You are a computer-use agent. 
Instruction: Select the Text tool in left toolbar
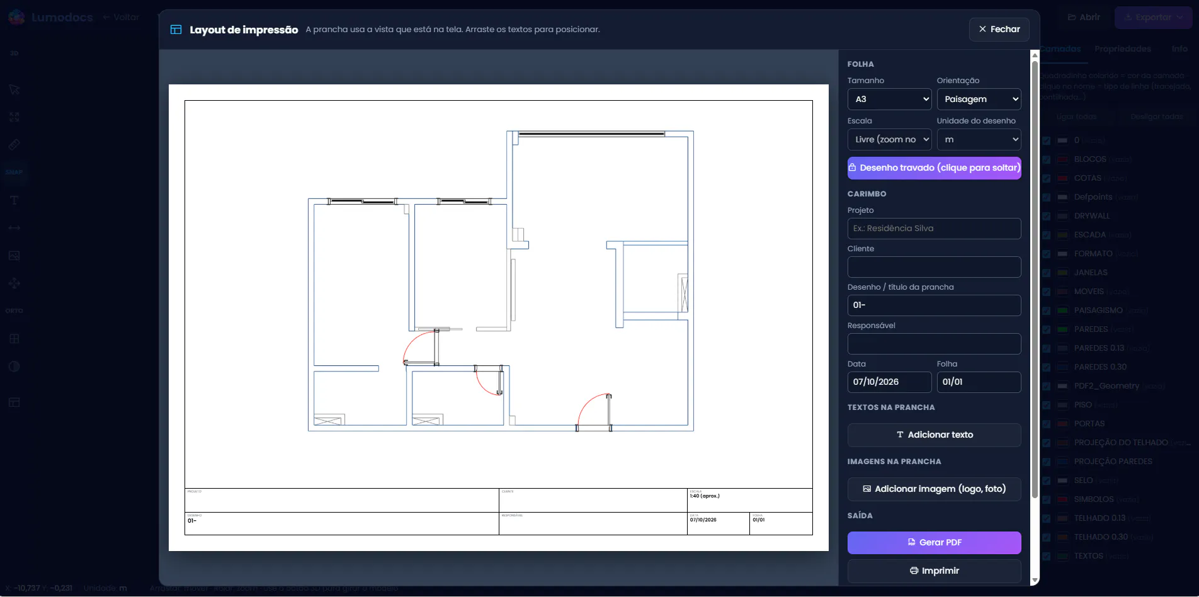click(14, 200)
